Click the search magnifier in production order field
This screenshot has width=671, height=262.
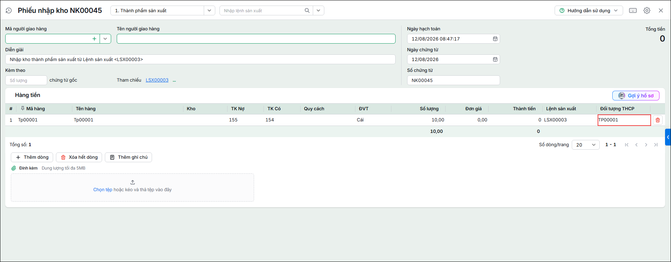pos(307,10)
